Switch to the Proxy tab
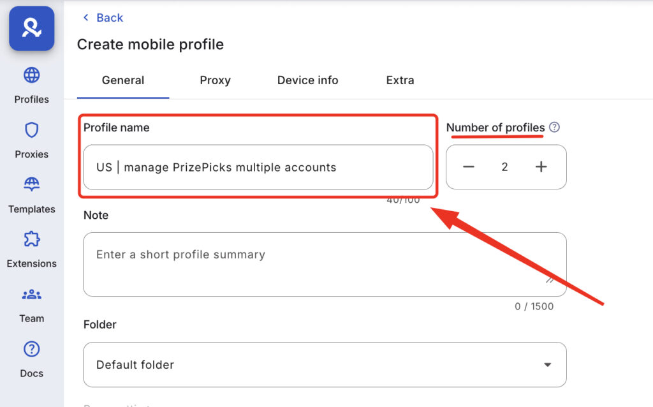The height and width of the screenshot is (407, 653). tap(215, 80)
